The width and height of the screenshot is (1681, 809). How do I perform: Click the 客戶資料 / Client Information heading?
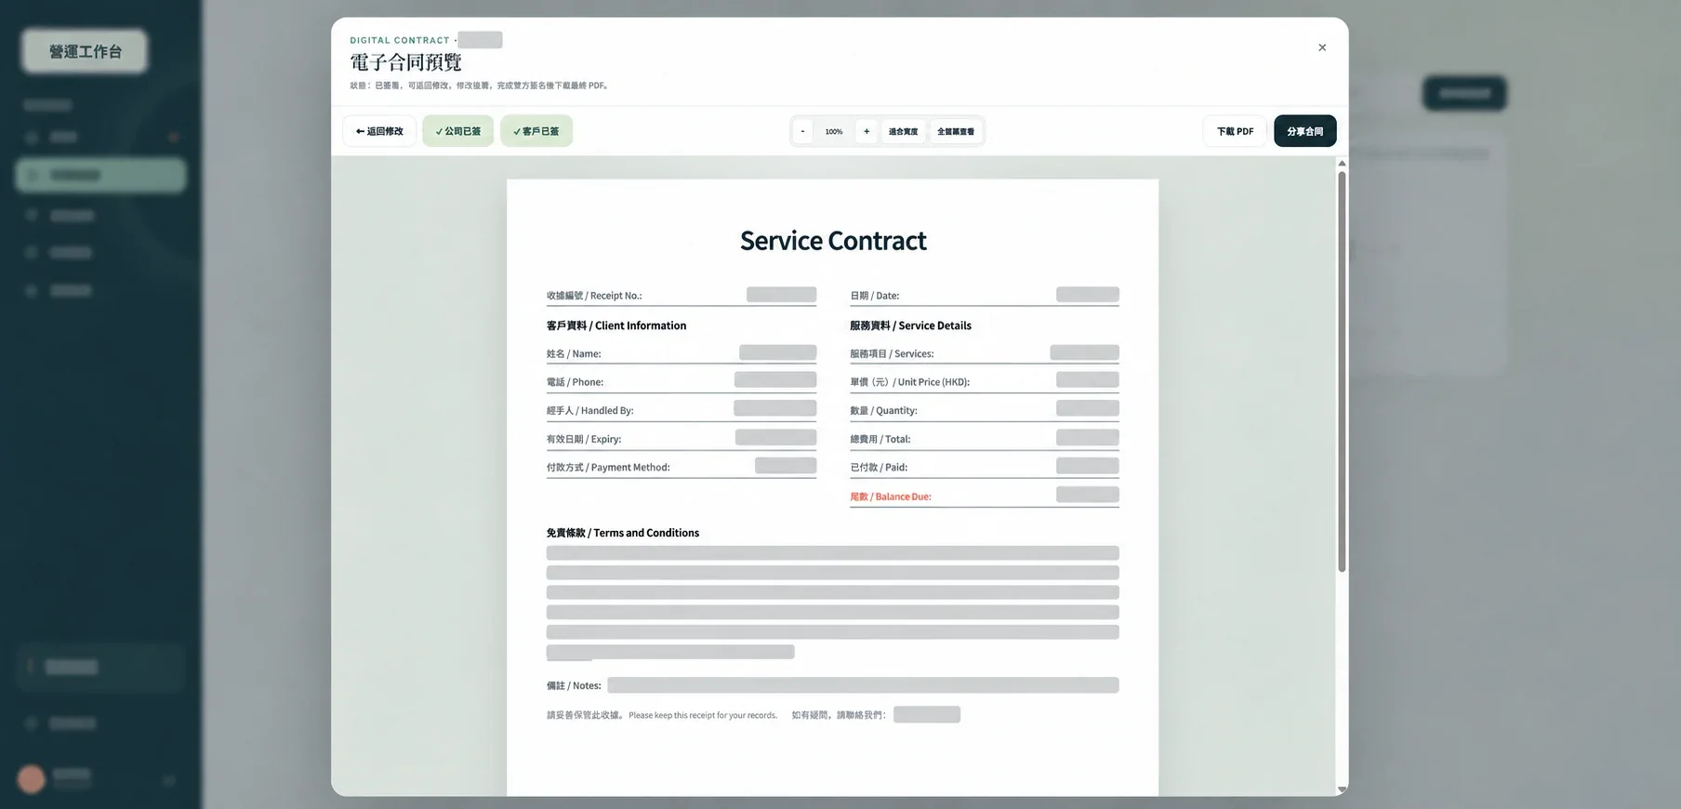coord(616,325)
